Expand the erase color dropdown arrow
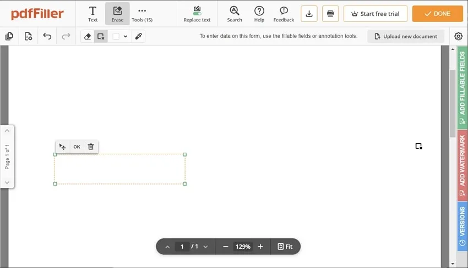The height and width of the screenshot is (268, 468). (x=126, y=36)
